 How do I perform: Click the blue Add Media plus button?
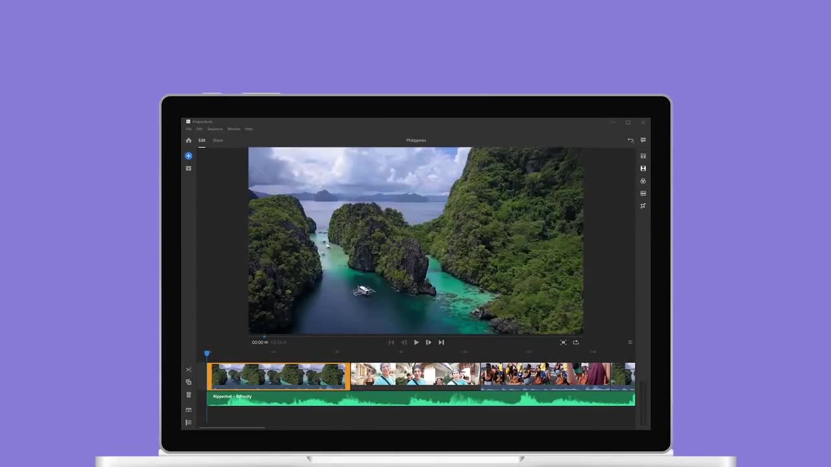click(x=188, y=156)
